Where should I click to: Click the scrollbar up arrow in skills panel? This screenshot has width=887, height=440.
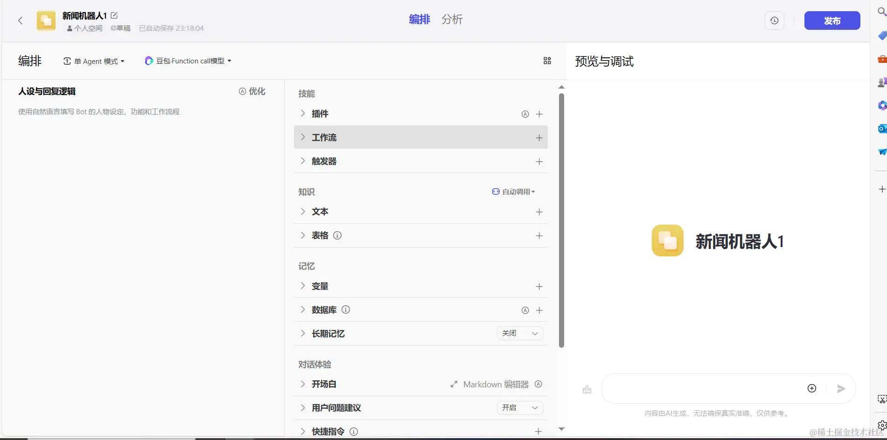(x=561, y=87)
